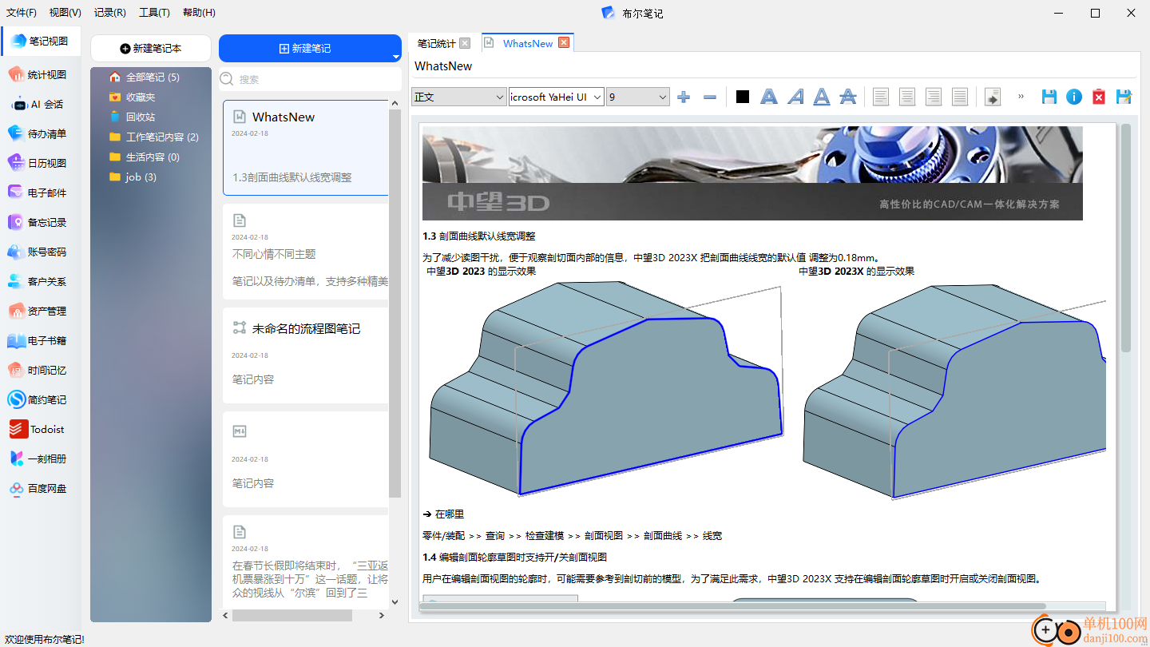The width and height of the screenshot is (1150, 647).
Task: Center align text in editor
Action: click(907, 97)
